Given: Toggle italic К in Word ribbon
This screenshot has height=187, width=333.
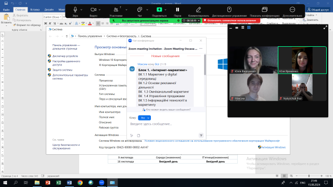Looking at the screenshot, I should pyautogui.click(x=50, y=23).
